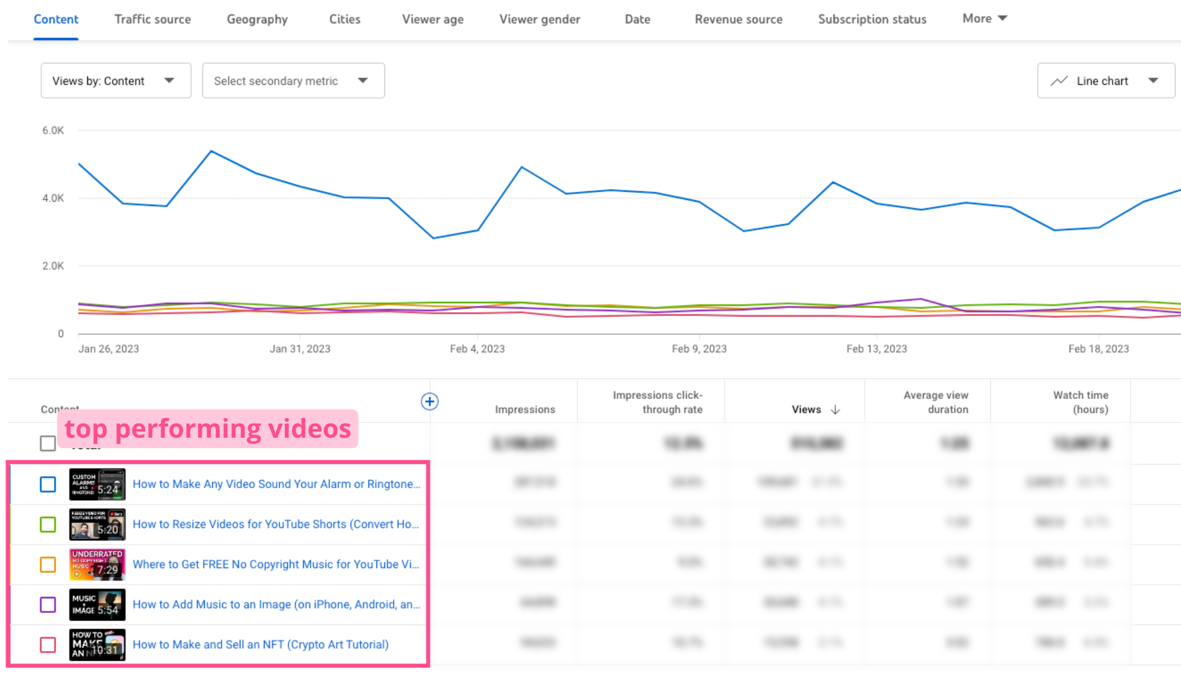Image resolution: width=1181 pixels, height=675 pixels.
Task: Click the line chart icon in the chart type selector
Action: click(x=1059, y=81)
